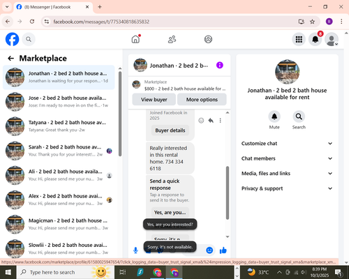Image resolution: width=349 pixels, height=279 pixels.
Task: Close the Messenger browser tab
Action: pyautogui.click(x=87, y=7)
